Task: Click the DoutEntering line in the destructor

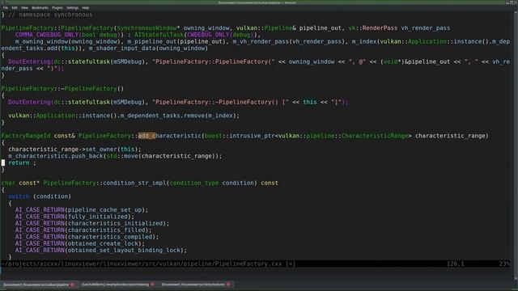Action: coord(178,102)
